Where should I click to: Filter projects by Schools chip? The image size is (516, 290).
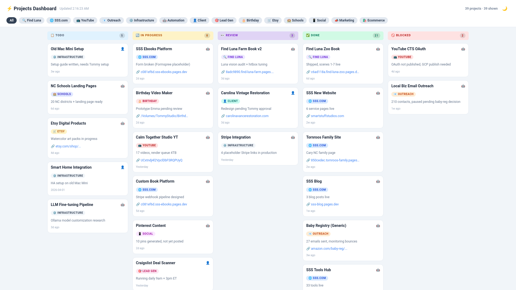(295, 20)
